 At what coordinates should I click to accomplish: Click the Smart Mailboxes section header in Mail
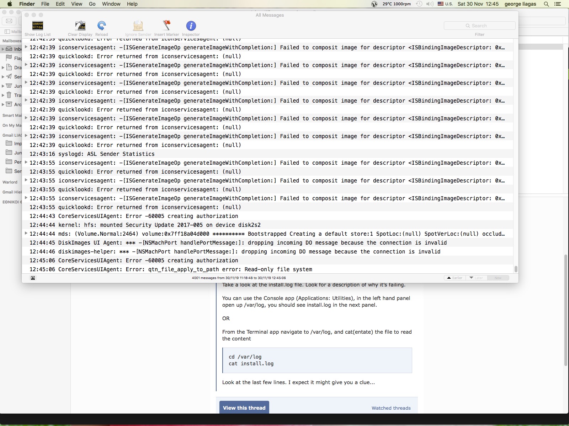coord(12,115)
